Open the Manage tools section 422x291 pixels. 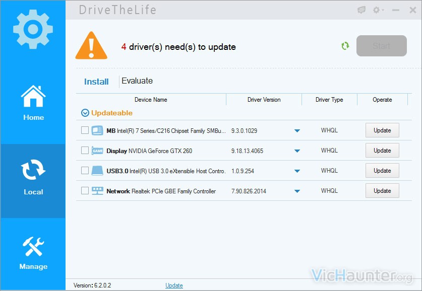33,253
